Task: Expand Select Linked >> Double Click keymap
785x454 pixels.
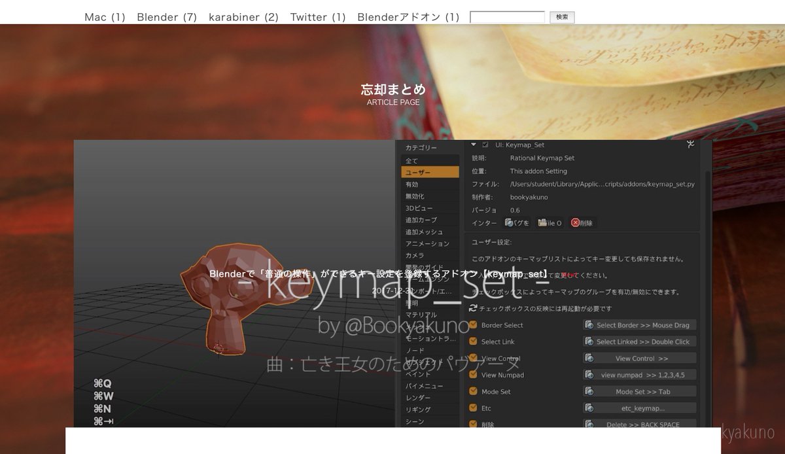Action: pyautogui.click(x=640, y=341)
